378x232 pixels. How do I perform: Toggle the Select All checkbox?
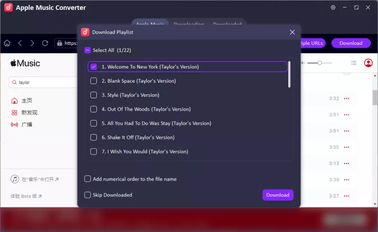pos(87,50)
